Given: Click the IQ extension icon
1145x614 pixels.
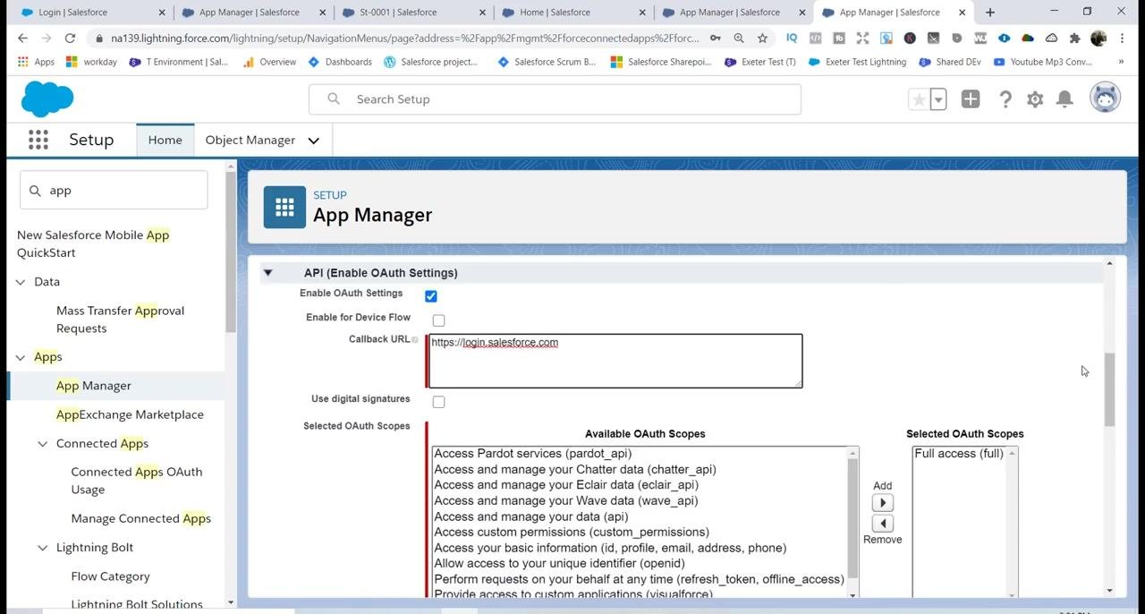Looking at the screenshot, I should tap(792, 38).
